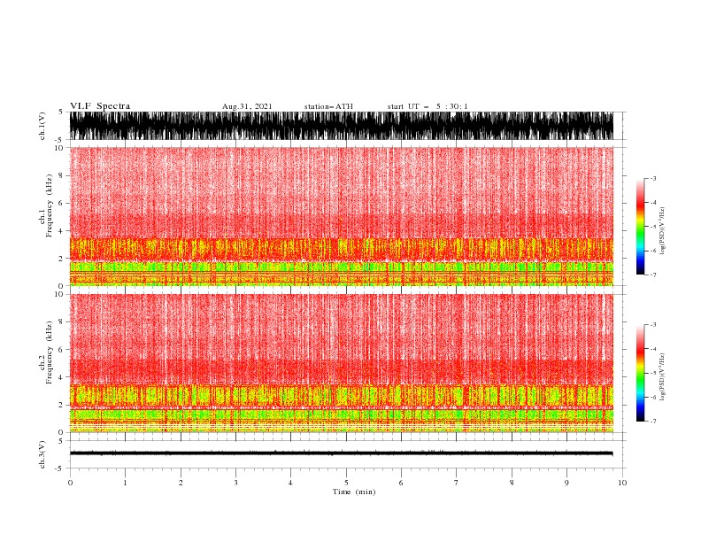Click the ch.1 voltage waveform plot
Image resolution: width=701 pixels, height=542 pixels.
[x=342, y=126]
